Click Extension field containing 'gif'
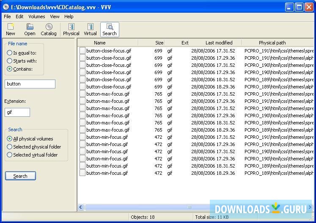The image size is (316, 223). [17, 112]
